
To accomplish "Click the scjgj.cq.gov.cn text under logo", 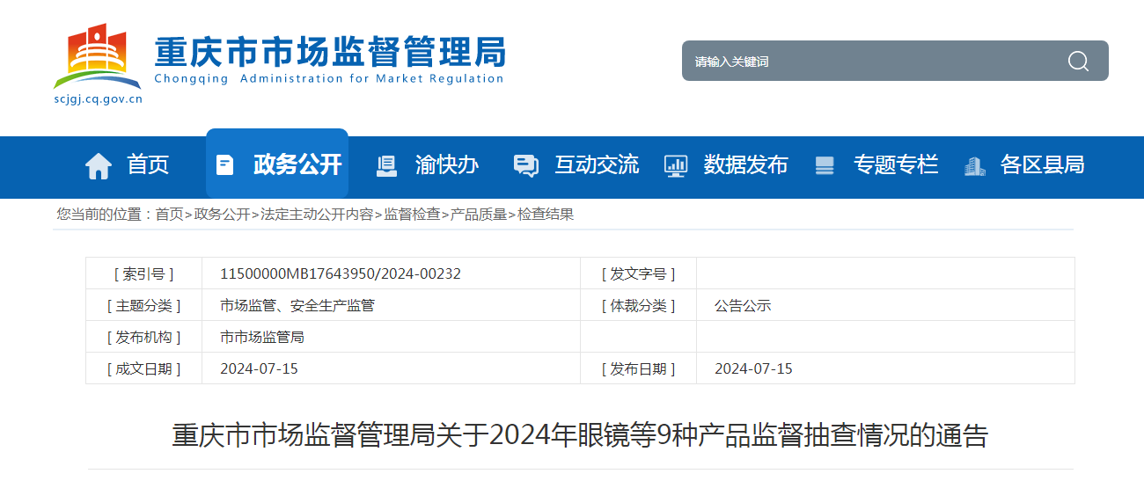I will coord(98,99).
